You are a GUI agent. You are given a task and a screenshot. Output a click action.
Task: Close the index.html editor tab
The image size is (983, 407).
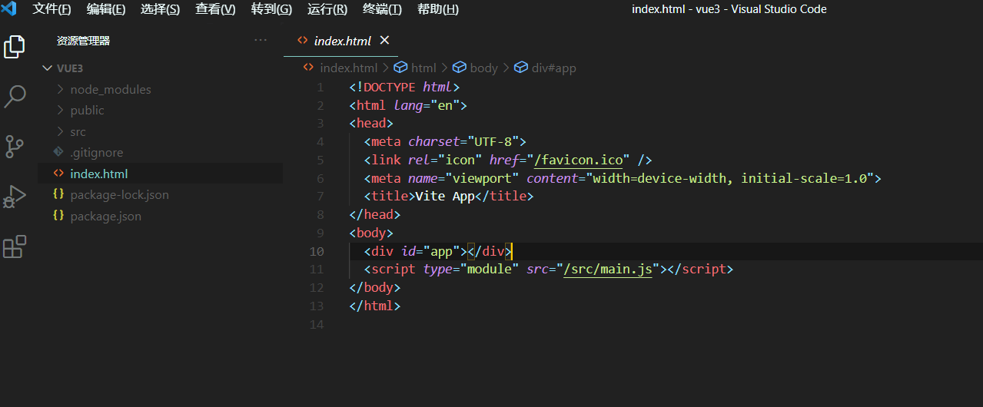[x=385, y=41]
